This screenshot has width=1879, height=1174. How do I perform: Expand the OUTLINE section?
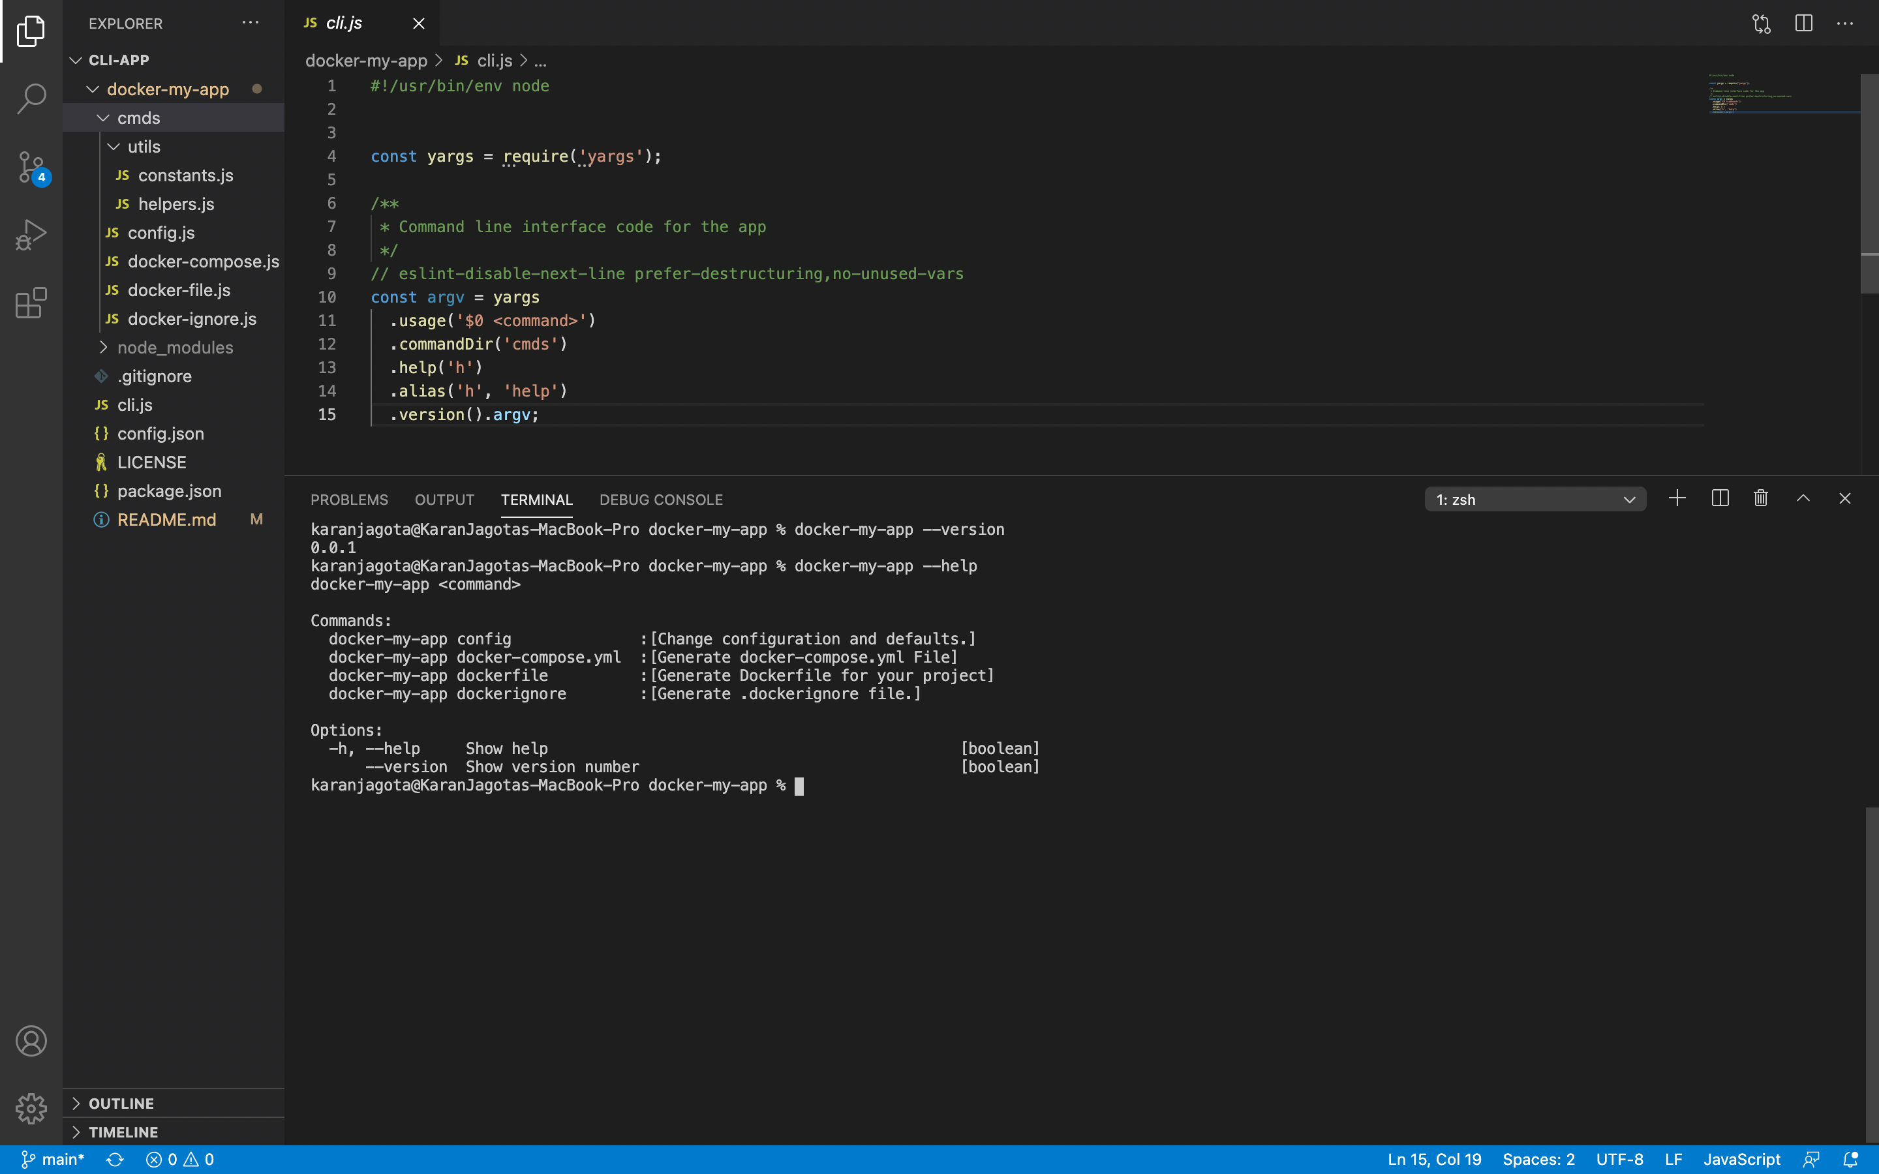(121, 1104)
